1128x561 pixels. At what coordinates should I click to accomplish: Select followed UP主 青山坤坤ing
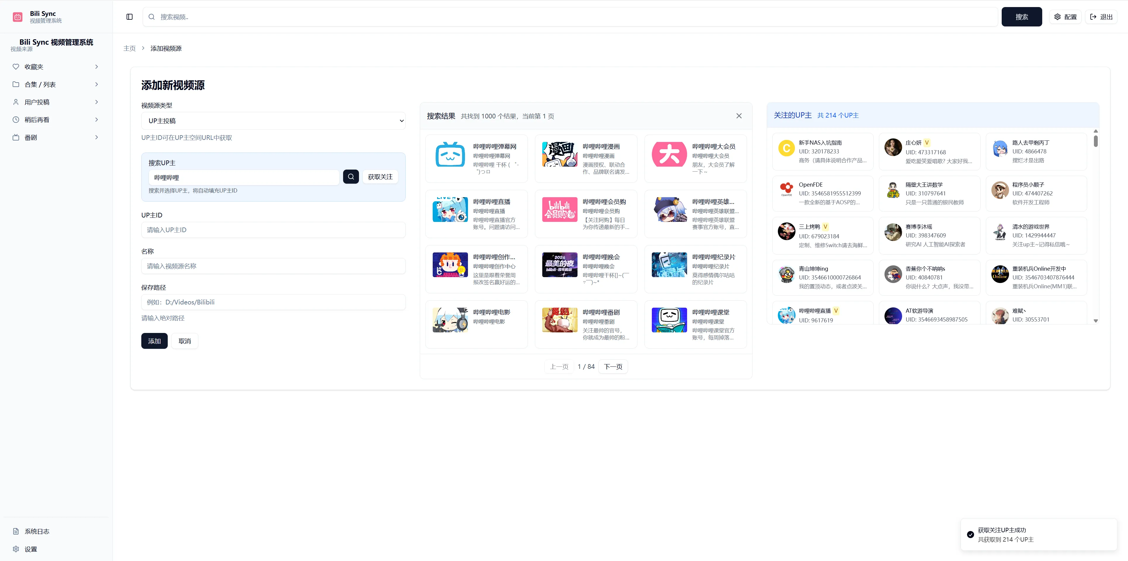823,278
